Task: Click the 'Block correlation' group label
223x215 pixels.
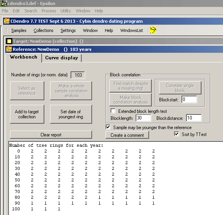Action: (x=125, y=75)
